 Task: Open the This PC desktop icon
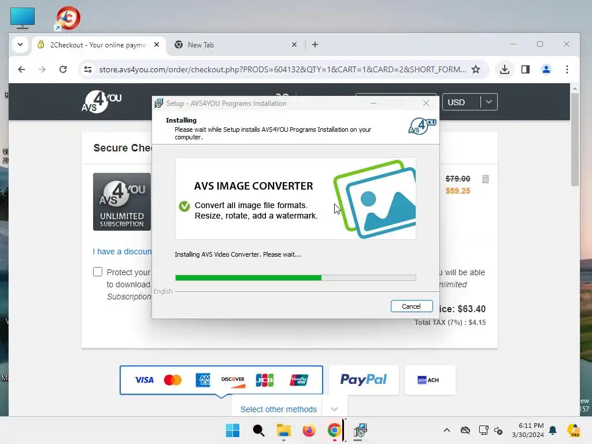pos(23,18)
